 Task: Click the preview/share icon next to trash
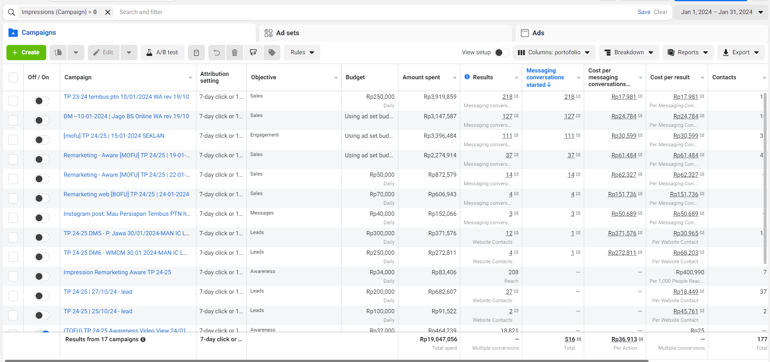pyautogui.click(x=253, y=53)
